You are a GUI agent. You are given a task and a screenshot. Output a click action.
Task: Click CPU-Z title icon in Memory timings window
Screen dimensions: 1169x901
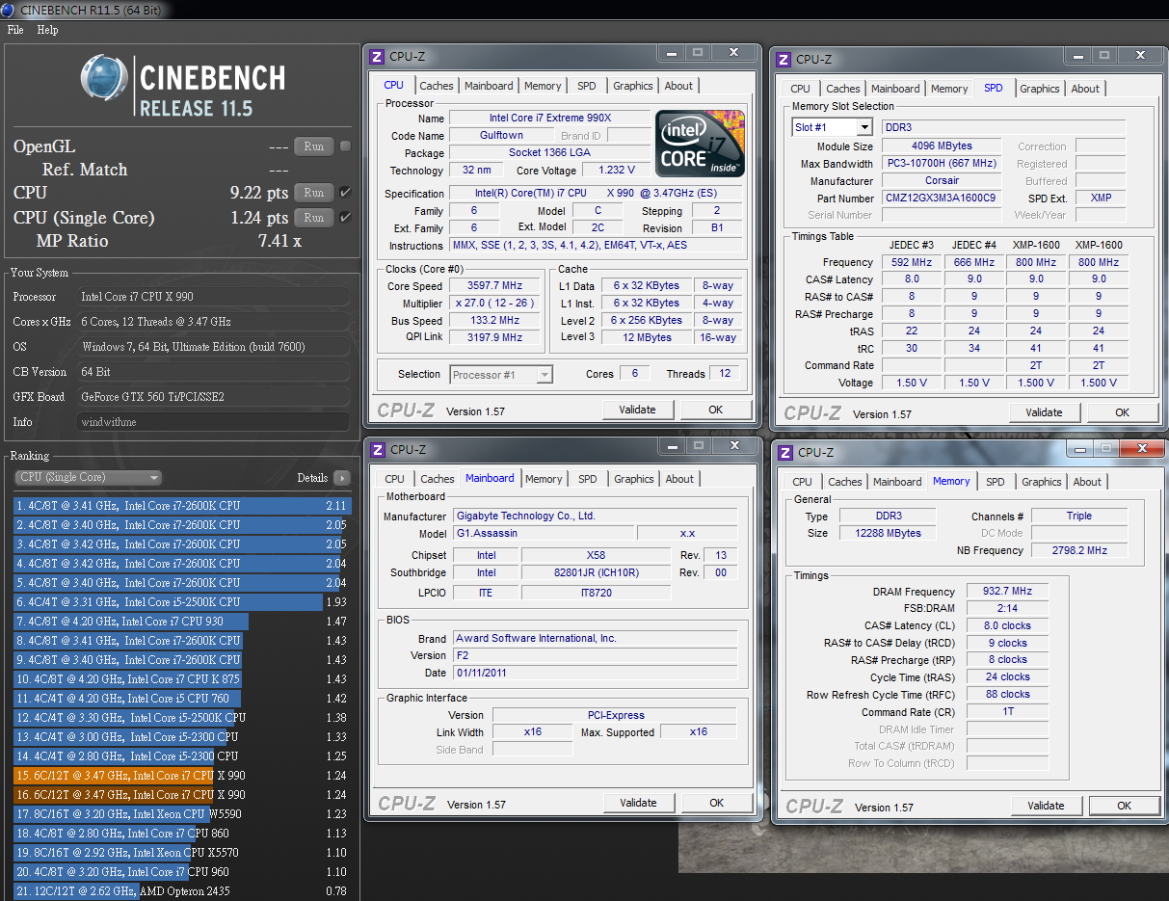pos(785,453)
